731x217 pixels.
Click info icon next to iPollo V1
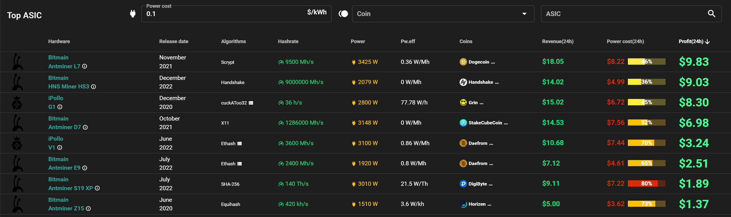coord(60,148)
